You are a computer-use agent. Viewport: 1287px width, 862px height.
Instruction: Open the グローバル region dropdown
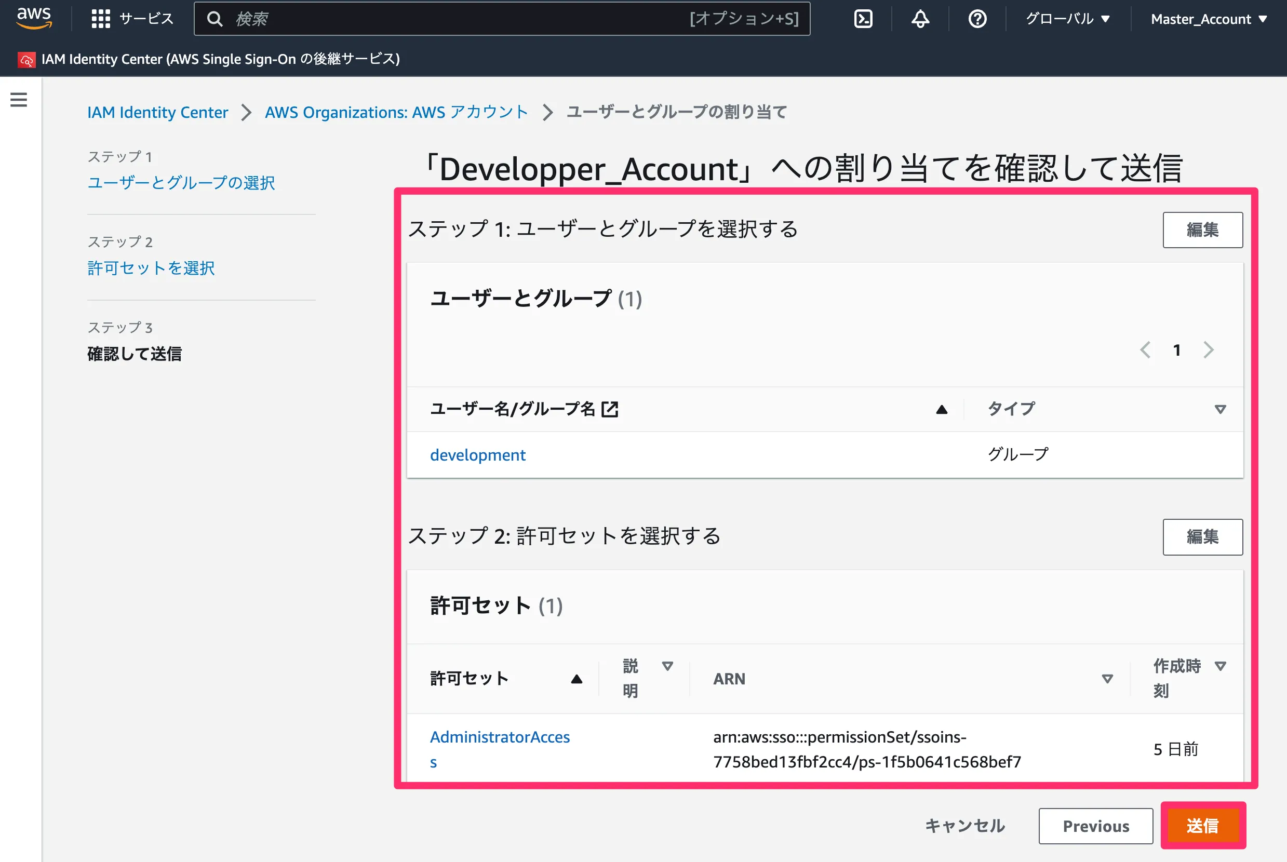[x=1067, y=19]
